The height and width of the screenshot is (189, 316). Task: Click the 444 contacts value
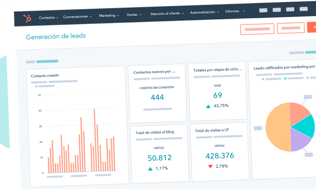pyautogui.click(x=157, y=97)
